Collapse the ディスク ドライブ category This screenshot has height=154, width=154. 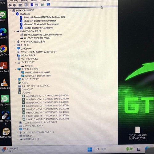[15, 62]
